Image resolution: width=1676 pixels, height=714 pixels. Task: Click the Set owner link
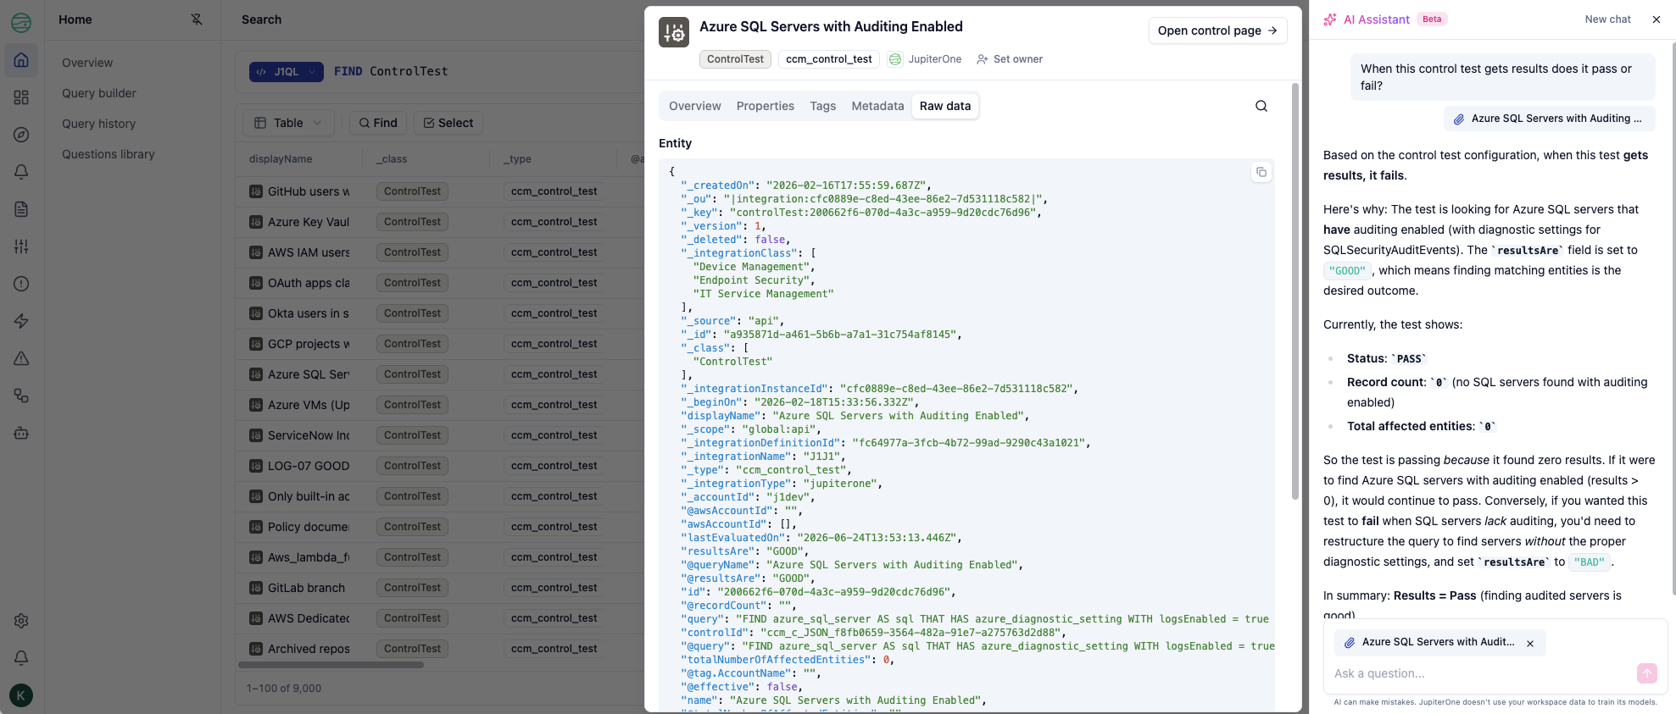1010,59
